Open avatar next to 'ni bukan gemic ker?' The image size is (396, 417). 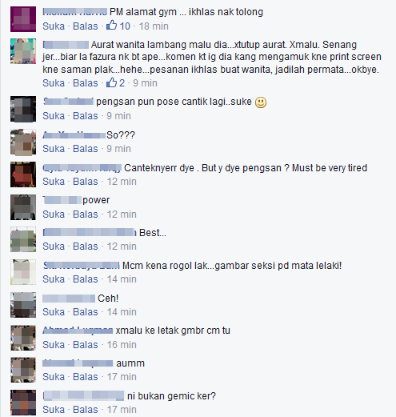click(23, 403)
